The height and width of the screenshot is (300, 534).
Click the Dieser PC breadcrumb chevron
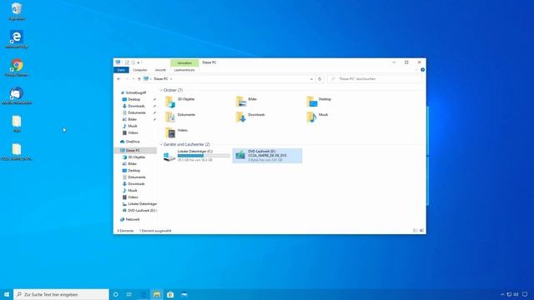[171, 79]
